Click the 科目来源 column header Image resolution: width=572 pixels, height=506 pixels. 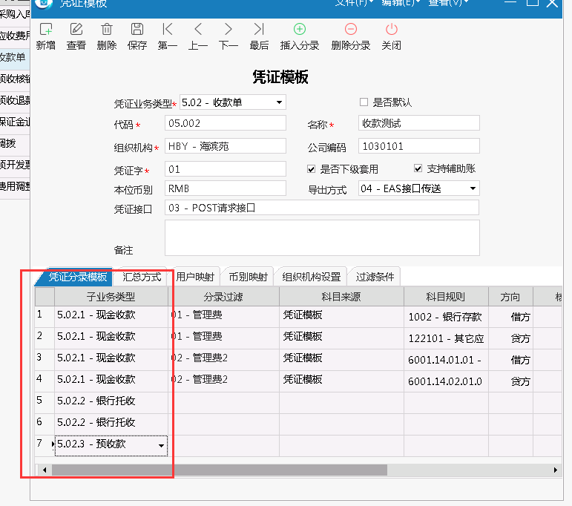[x=341, y=297]
